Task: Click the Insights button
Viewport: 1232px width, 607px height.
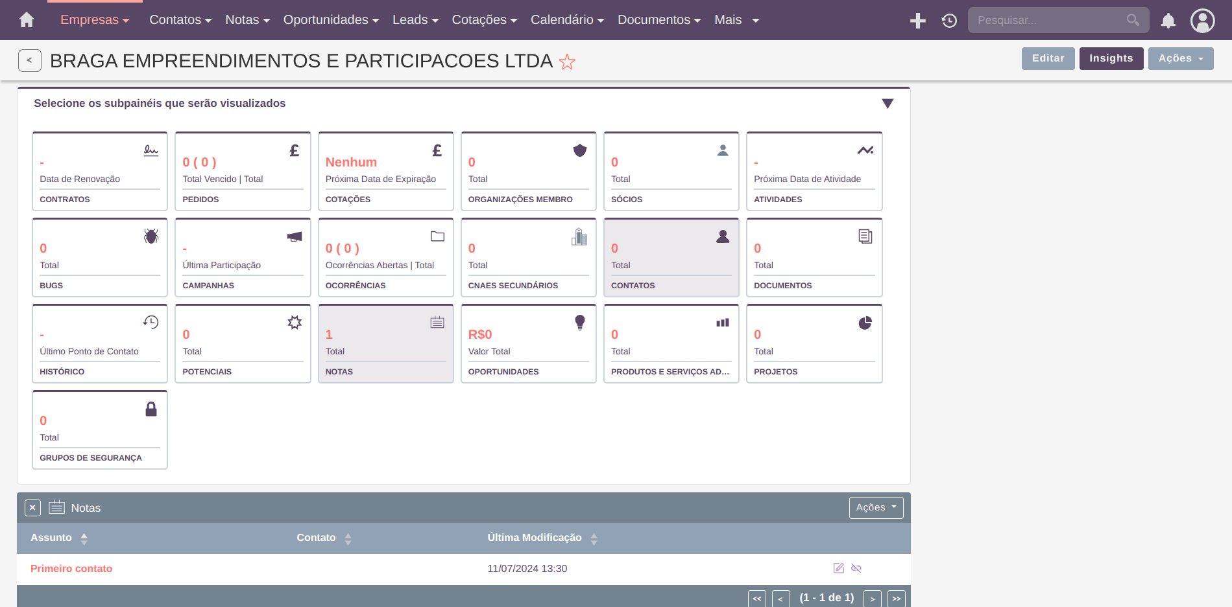Action: coord(1111,58)
